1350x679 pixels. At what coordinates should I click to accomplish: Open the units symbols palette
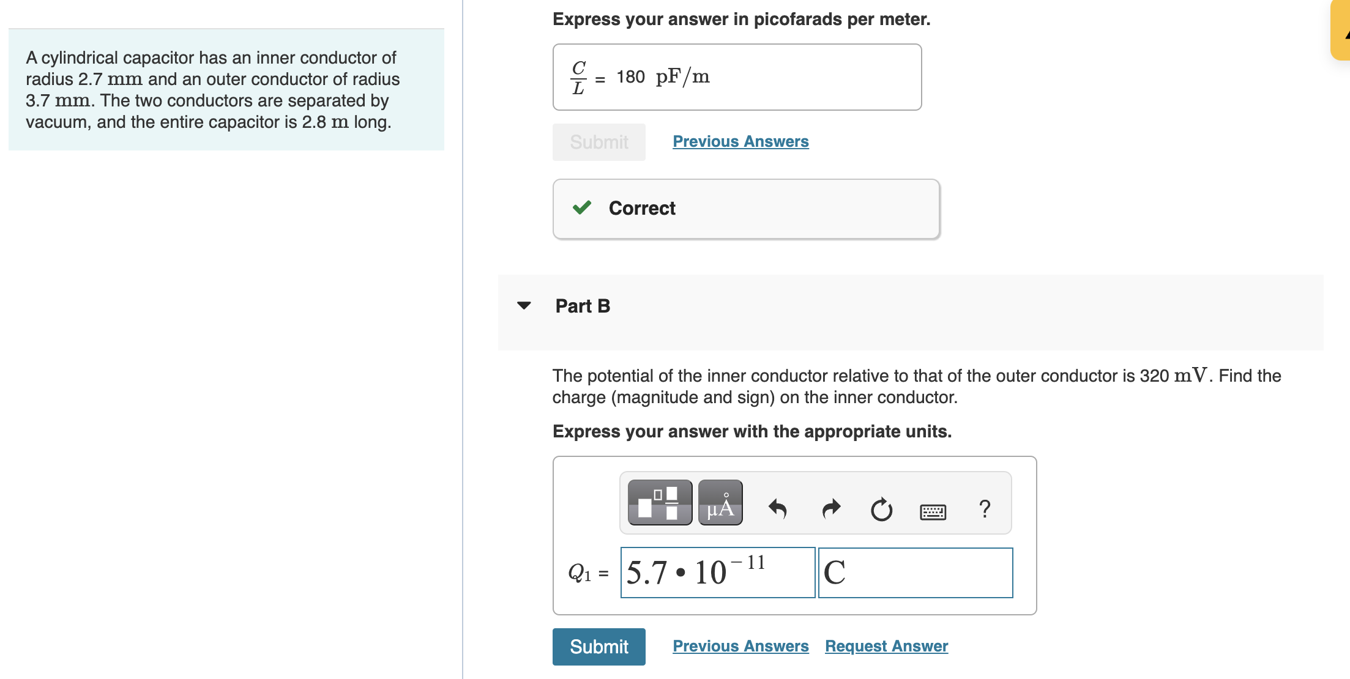[x=720, y=503]
